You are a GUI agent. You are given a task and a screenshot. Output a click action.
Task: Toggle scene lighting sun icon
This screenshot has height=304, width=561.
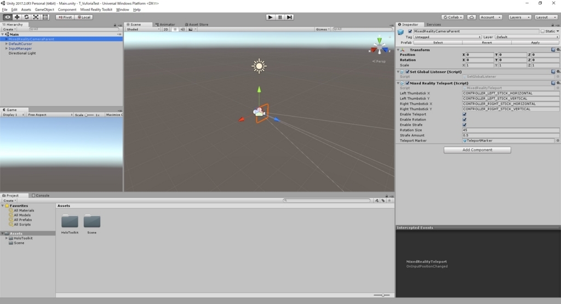point(175,30)
